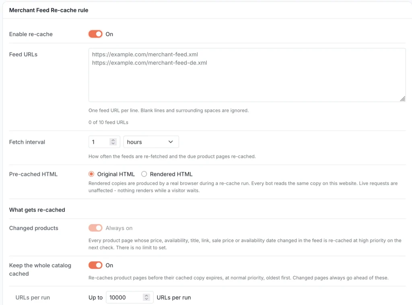
Task: Click the 'One feed URL per line' hint text
Action: pos(169,110)
